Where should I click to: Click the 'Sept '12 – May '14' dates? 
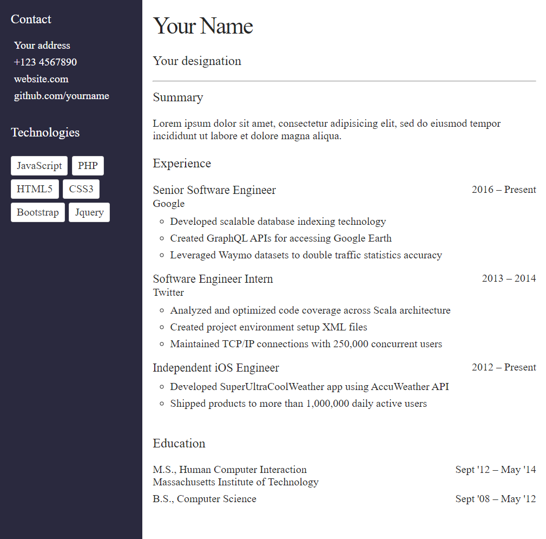(x=496, y=470)
